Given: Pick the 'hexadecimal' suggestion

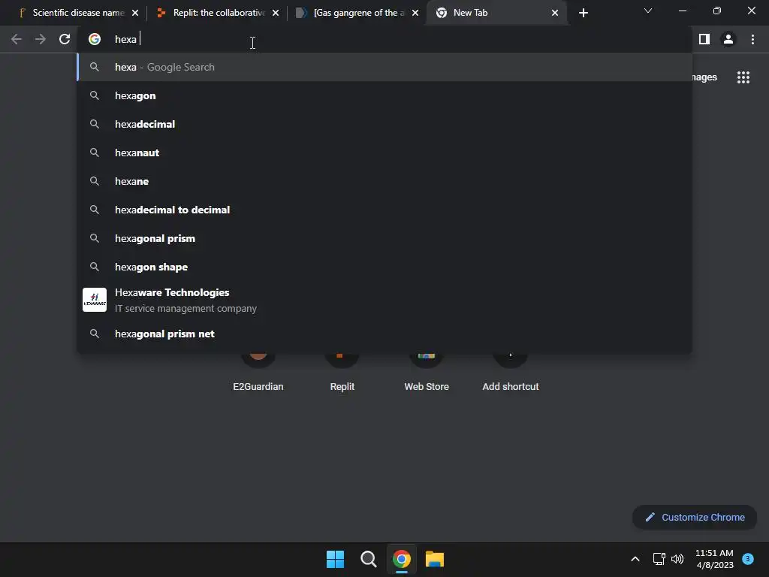Looking at the screenshot, I should click(384, 124).
